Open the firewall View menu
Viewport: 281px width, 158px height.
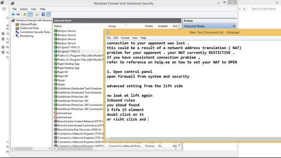point(34,9)
